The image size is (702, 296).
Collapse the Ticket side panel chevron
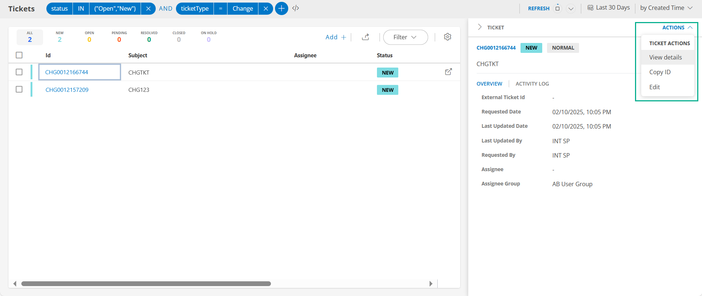tap(480, 27)
